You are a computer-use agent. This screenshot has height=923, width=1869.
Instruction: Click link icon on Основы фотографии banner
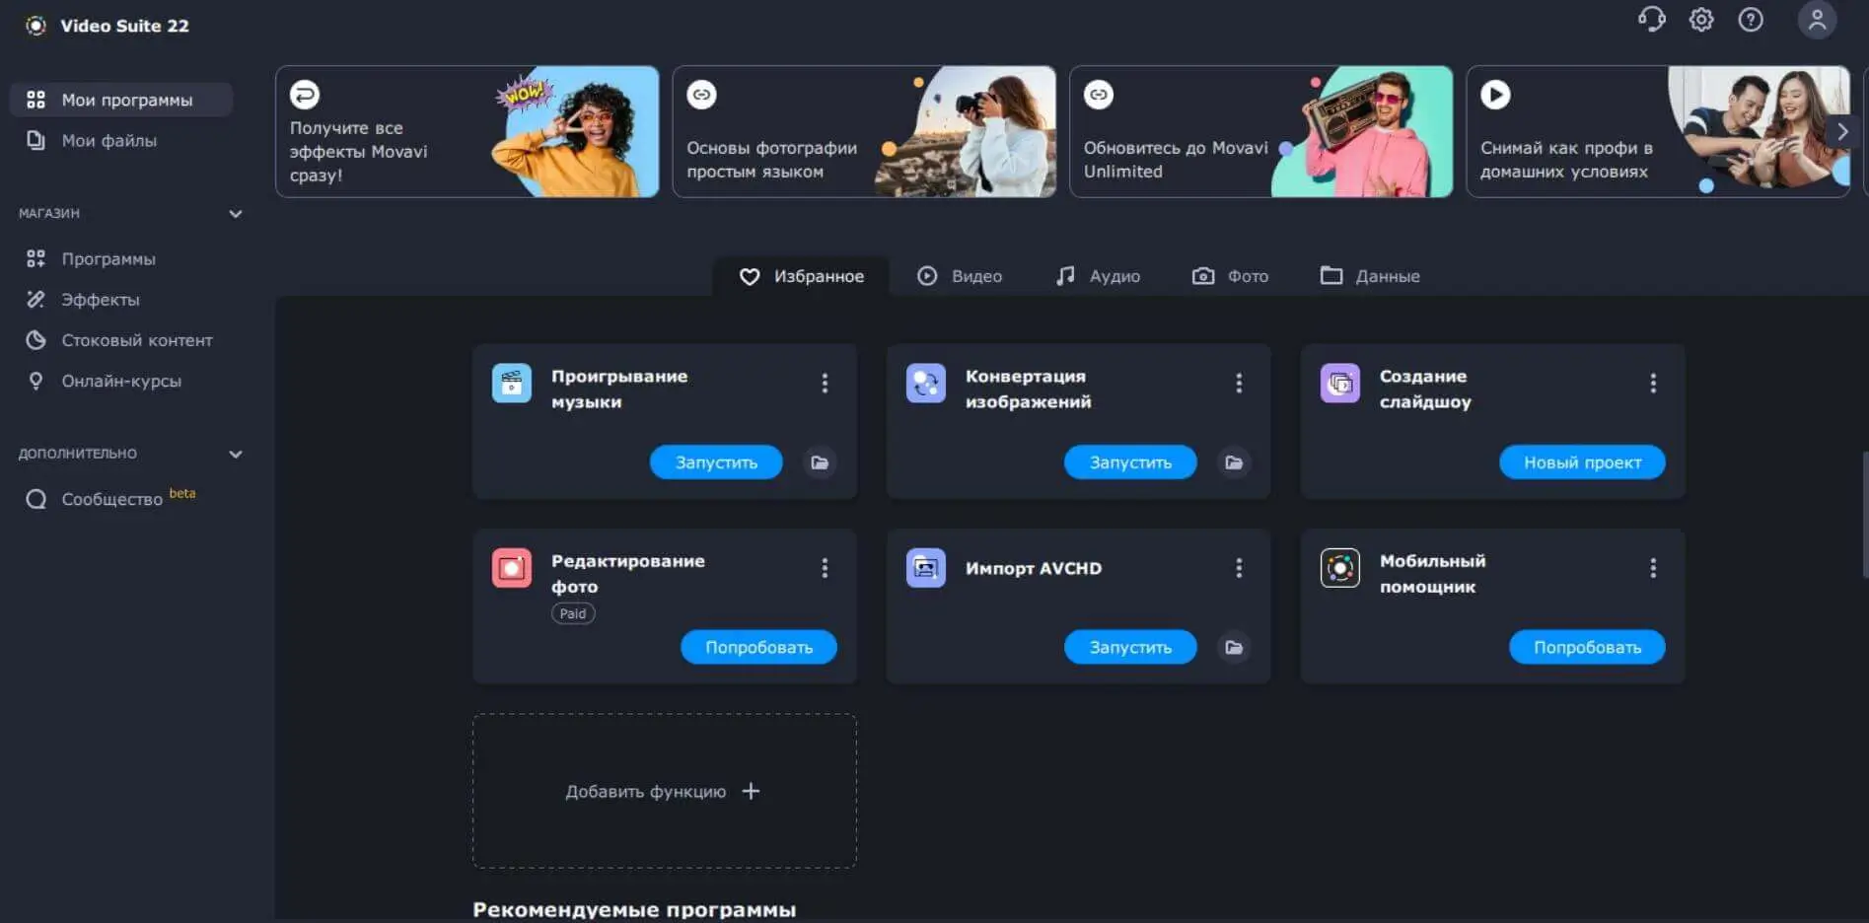pyautogui.click(x=701, y=95)
